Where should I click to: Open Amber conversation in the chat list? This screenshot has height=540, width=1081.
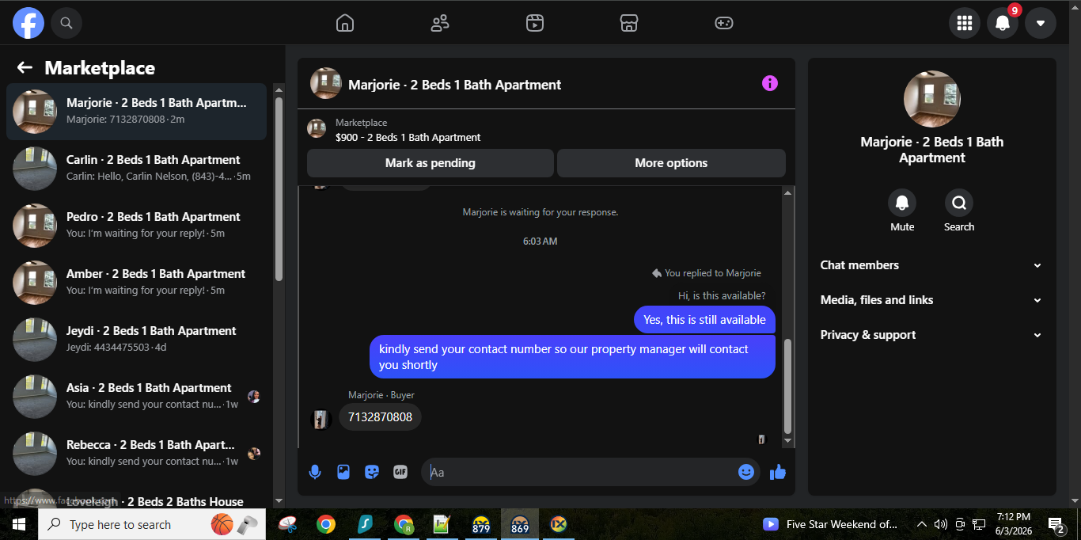coord(136,283)
